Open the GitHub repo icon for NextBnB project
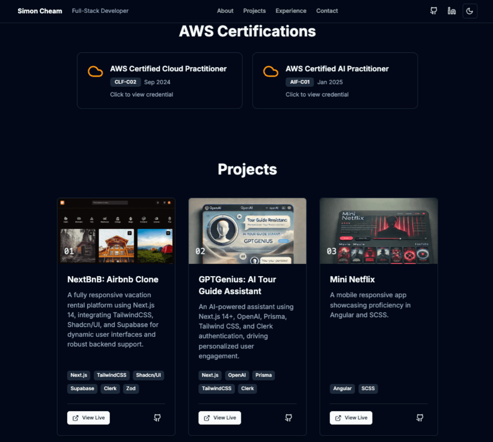 (157, 417)
